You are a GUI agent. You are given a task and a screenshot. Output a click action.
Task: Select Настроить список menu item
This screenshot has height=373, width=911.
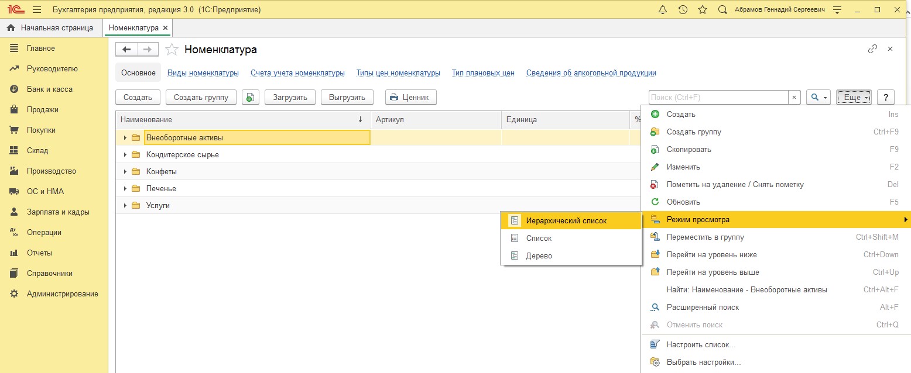pyautogui.click(x=701, y=345)
